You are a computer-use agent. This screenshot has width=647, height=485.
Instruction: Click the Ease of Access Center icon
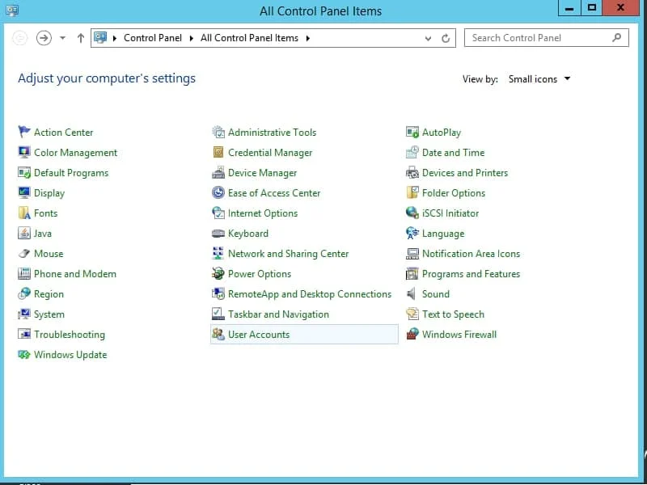[218, 192]
